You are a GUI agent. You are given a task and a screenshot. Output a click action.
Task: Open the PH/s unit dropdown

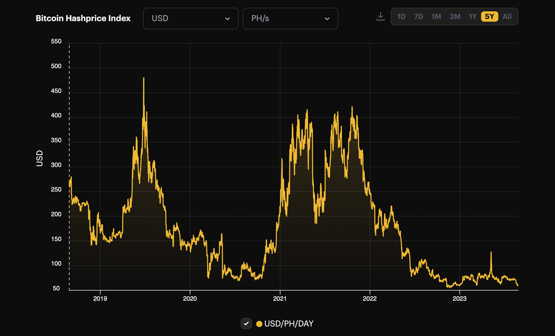[291, 19]
